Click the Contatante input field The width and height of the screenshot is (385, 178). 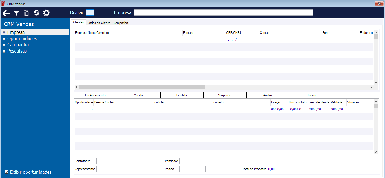[104, 161]
